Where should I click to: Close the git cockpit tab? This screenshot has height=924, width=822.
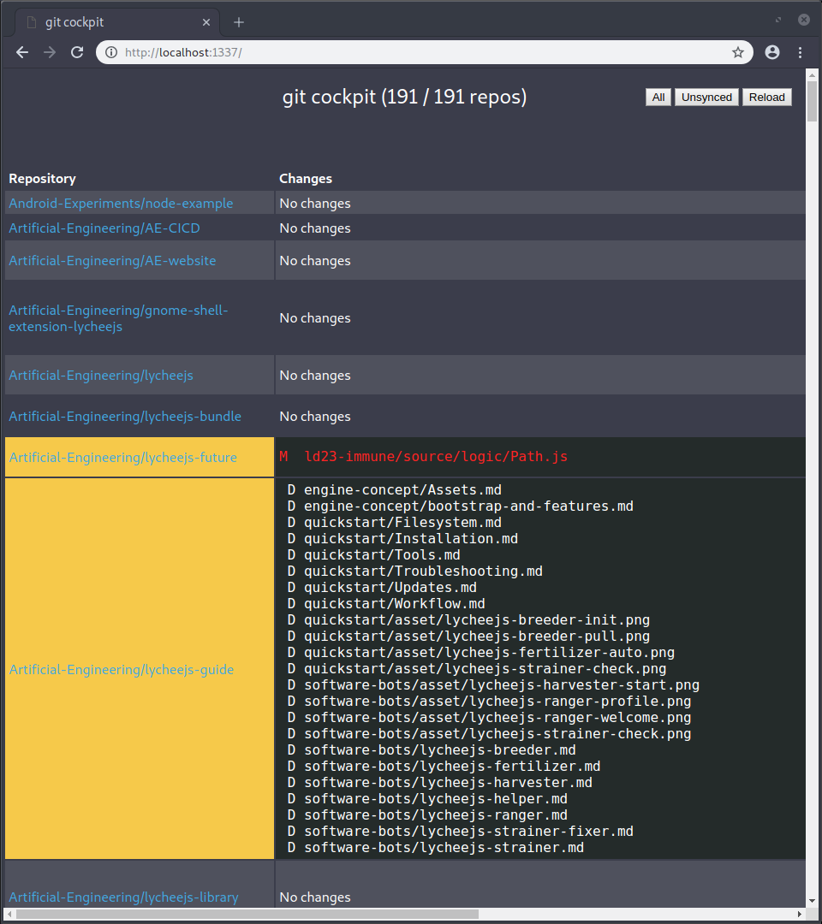pyautogui.click(x=206, y=22)
